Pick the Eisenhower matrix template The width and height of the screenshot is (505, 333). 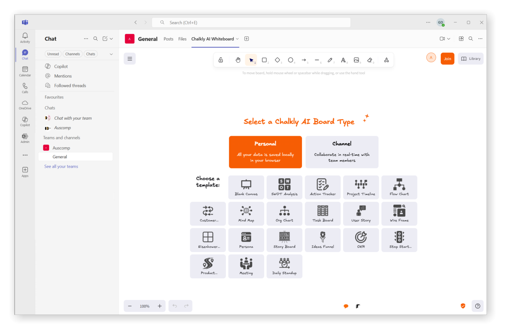tap(208, 240)
